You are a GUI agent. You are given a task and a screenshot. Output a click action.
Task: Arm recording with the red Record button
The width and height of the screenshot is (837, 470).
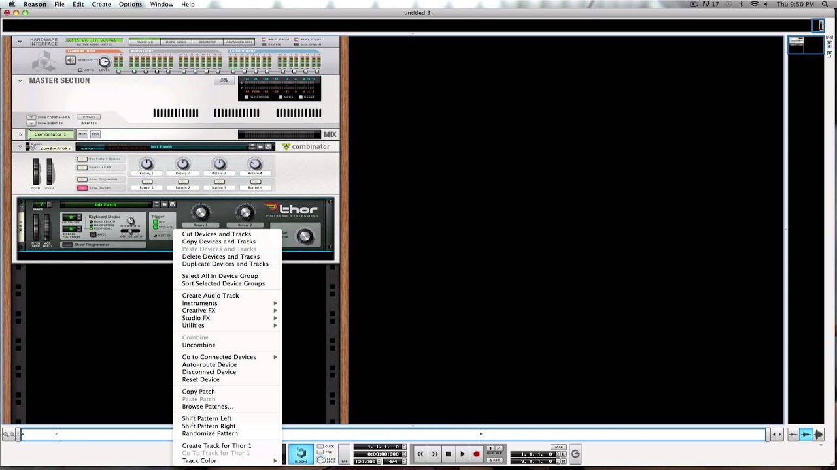(476, 454)
